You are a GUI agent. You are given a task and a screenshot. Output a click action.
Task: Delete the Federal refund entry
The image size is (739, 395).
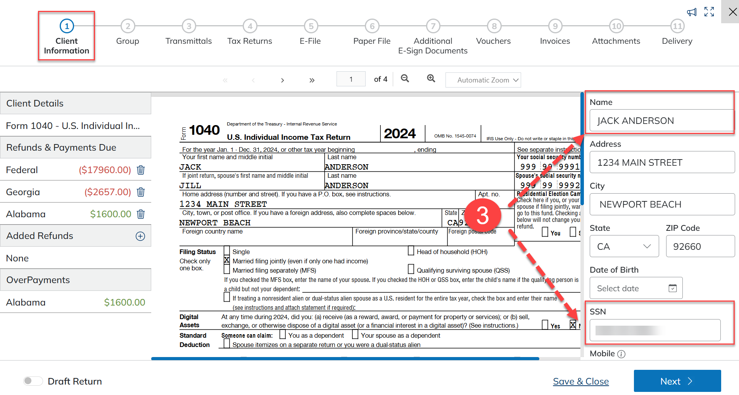[x=141, y=170]
